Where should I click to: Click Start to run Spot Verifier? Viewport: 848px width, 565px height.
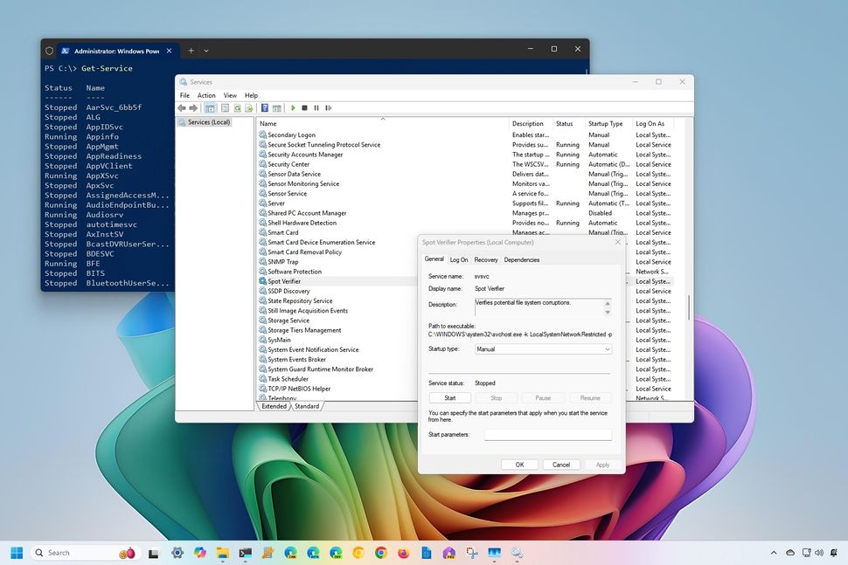point(449,397)
